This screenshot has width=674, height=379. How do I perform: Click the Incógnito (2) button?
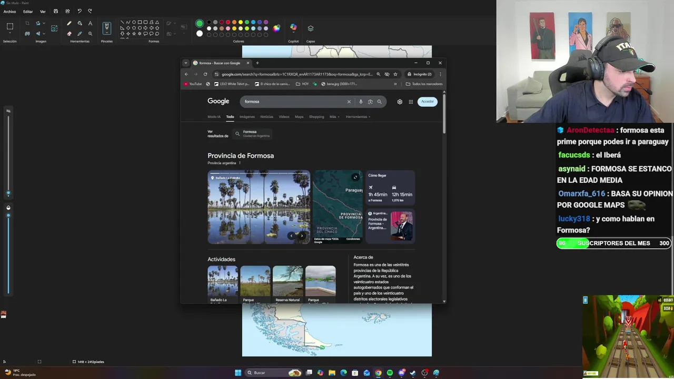pos(419,74)
